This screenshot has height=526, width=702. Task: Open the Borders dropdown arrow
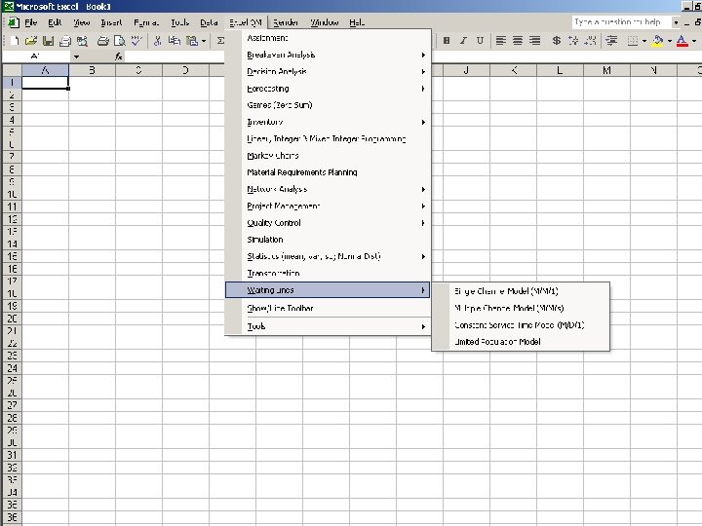pos(644,41)
